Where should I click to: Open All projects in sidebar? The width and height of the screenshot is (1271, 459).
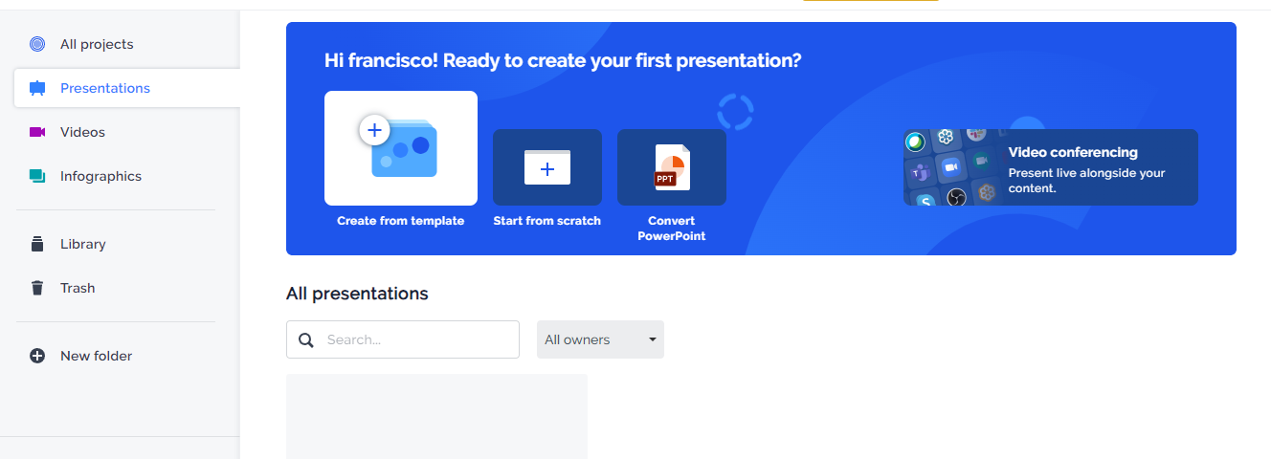(97, 44)
